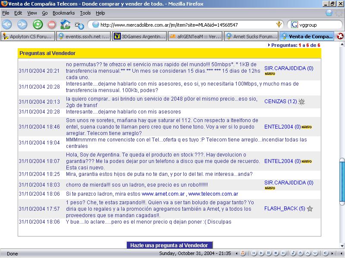Image resolution: width=345 pixels, height=258 pixels.
Task: Click the timestamp 31/10/2004 17:57
Action: click(x=39, y=209)
